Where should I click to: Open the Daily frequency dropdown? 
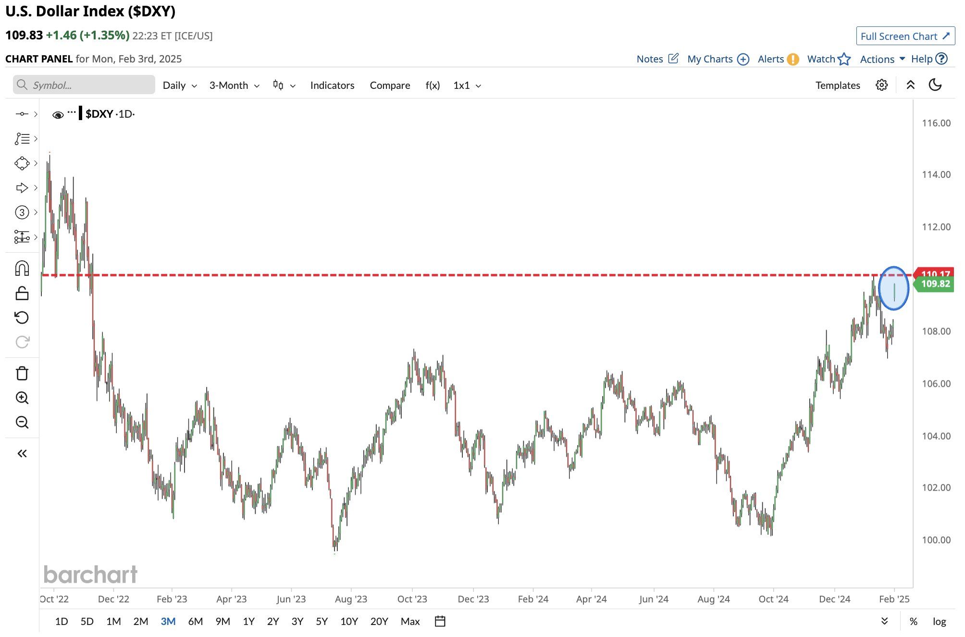tap(180, 86)
